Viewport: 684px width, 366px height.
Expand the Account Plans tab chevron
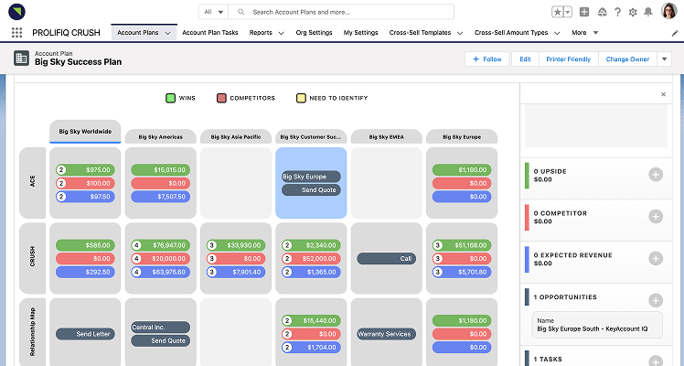click(x=167, y=33)
